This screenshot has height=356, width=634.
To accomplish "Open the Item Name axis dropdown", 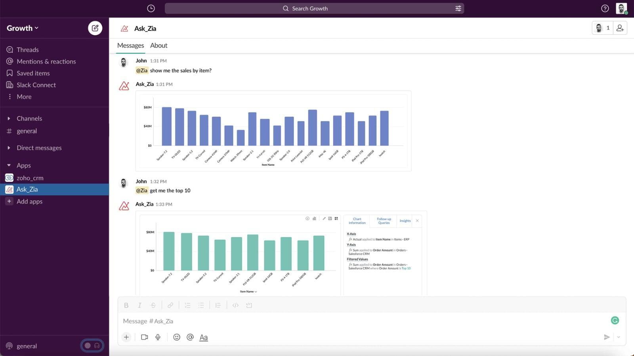I will tap(248, 291).
